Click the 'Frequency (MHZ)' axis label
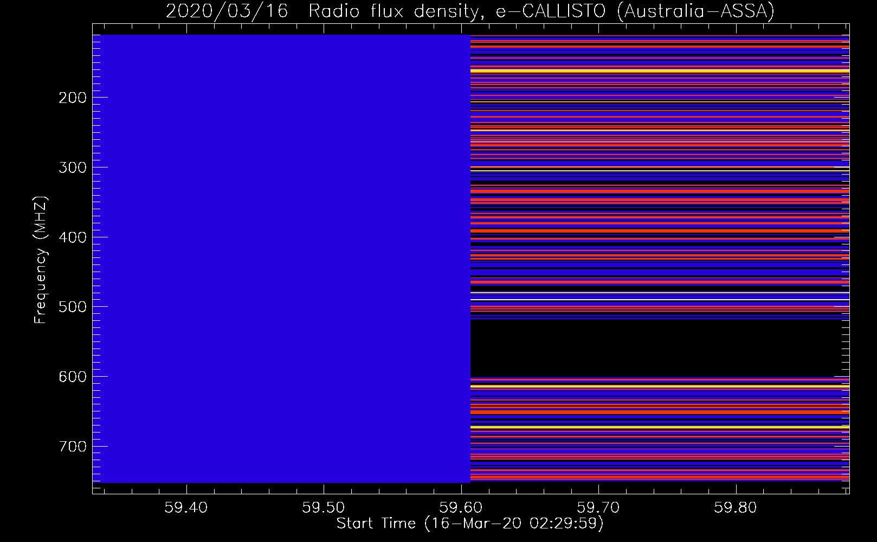 [x=41, y=260]
